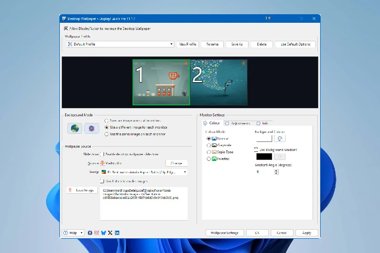The width and height of the screenshot is (380, 253).
Task: Open the LinkedIn social icon
Action: [117, 233]
